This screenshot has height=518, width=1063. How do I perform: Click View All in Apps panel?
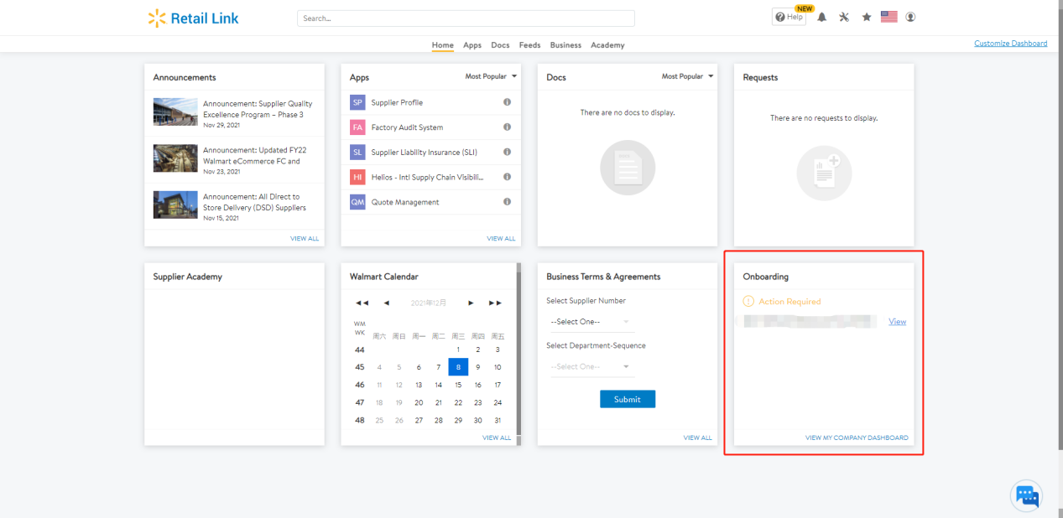[501, 238]
